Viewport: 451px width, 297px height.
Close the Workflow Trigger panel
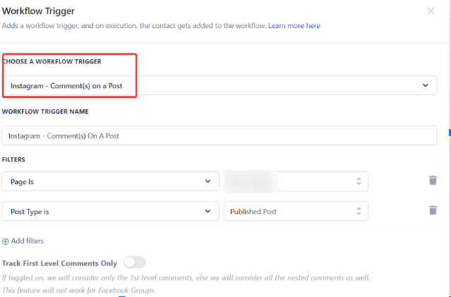[431, 11]
